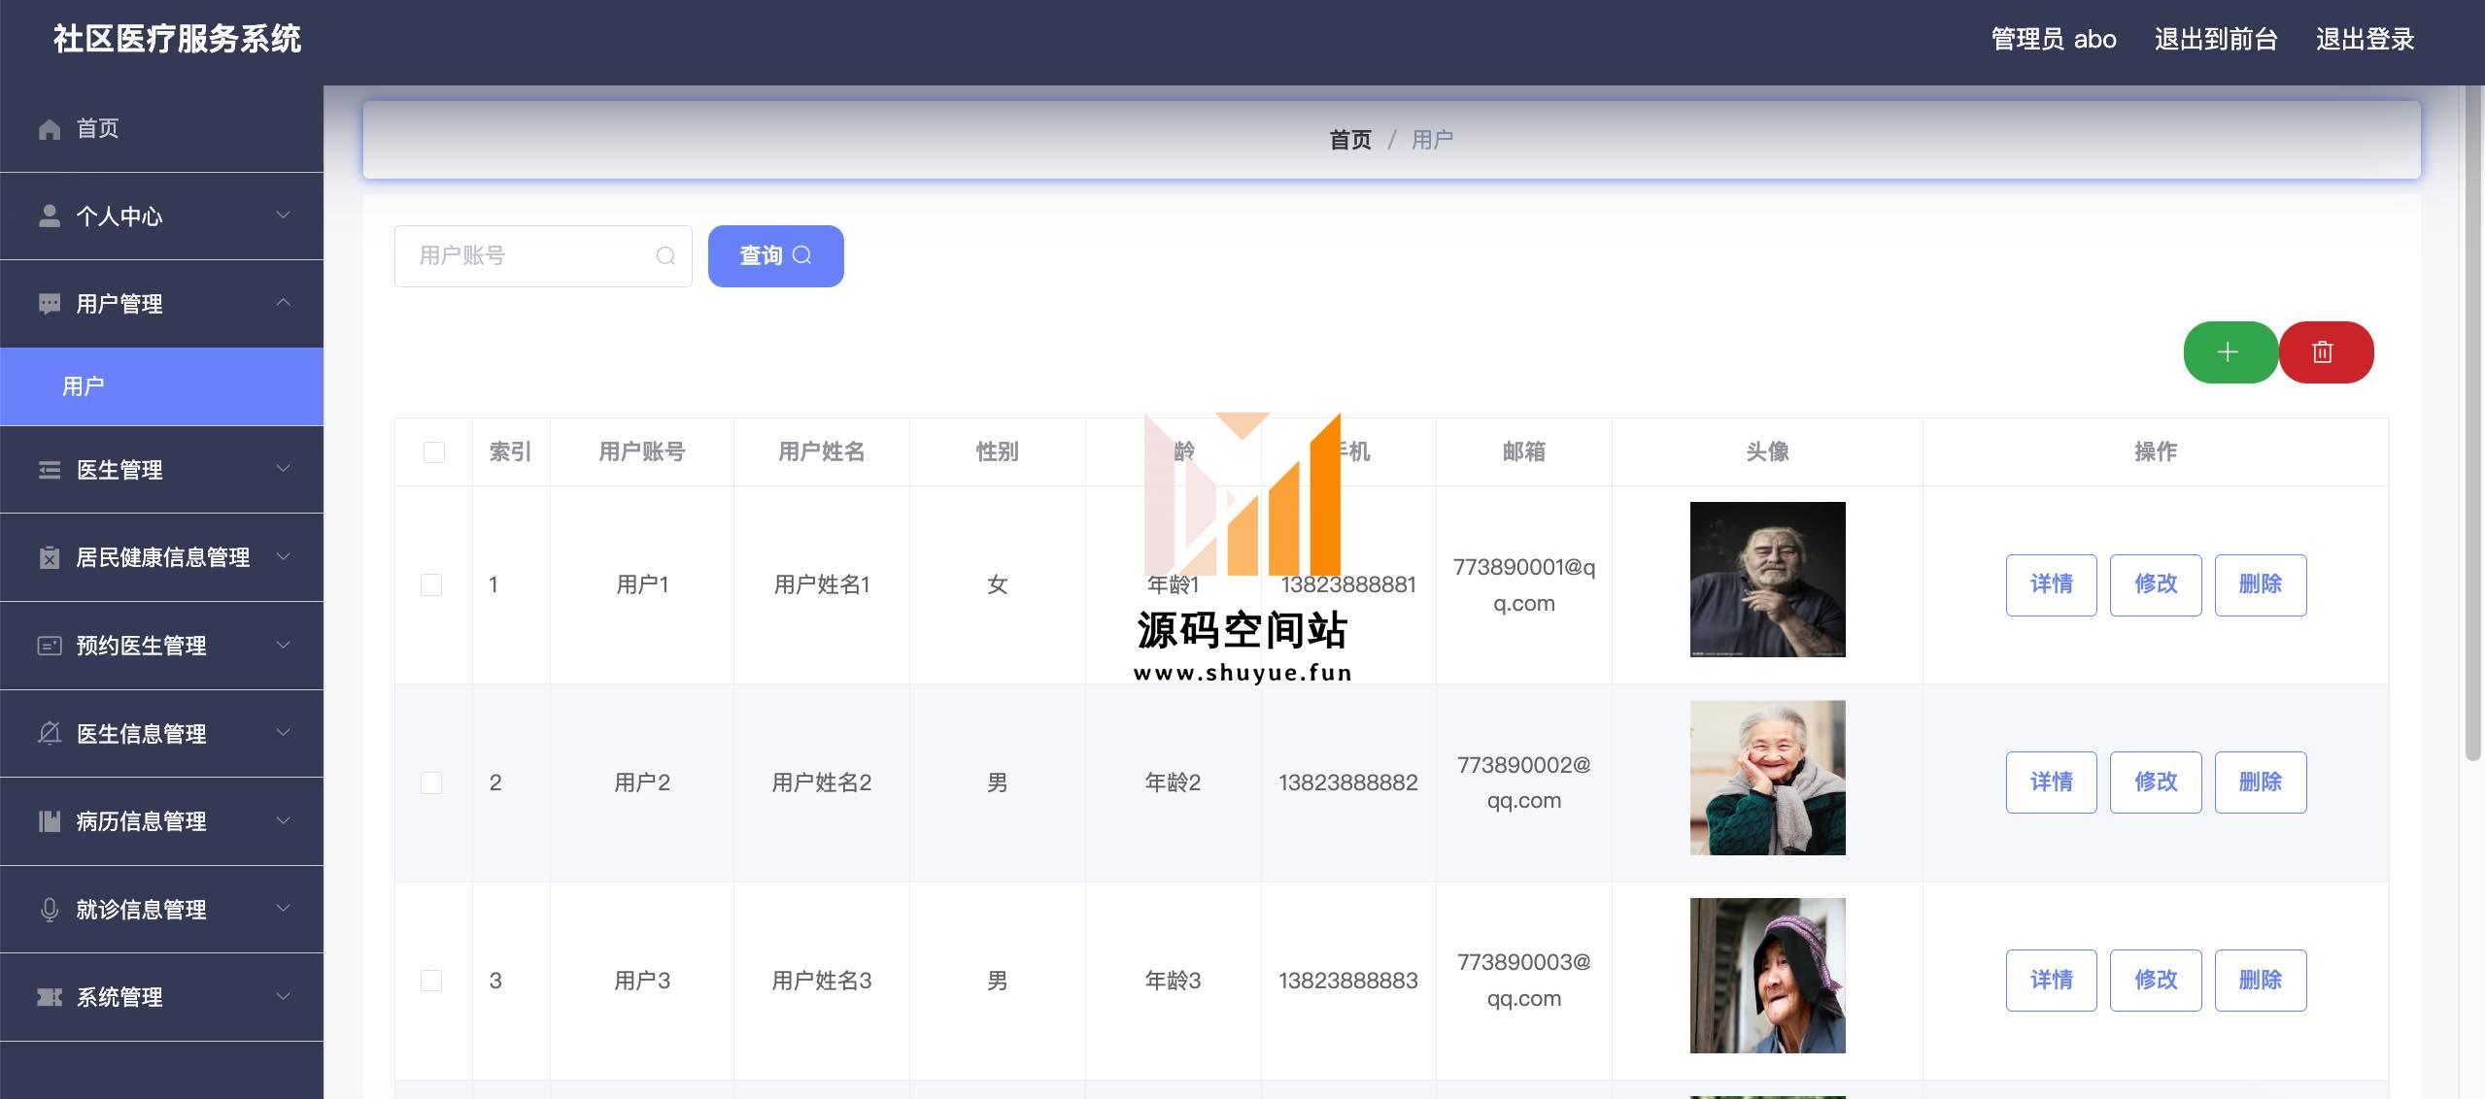Viewport: 2485px width, 1099px height.
Task: Click the microphone icon beside 就诊信息管理
Action: pyautogui.click(x=50, y=910)
